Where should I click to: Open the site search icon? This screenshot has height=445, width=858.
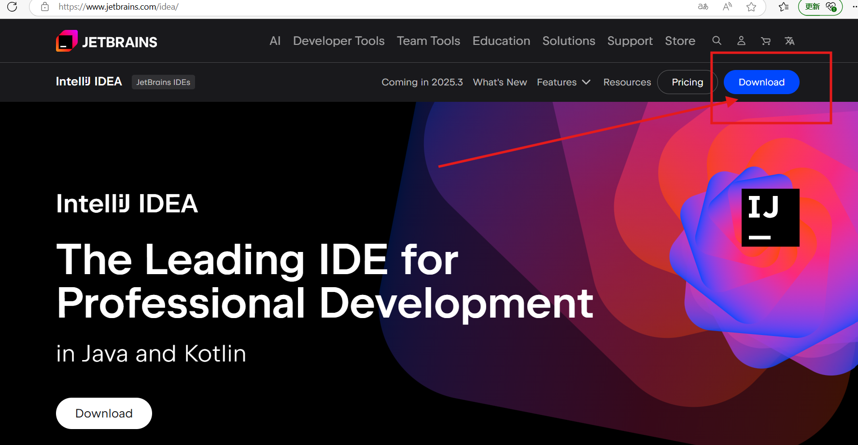(717, 41)
